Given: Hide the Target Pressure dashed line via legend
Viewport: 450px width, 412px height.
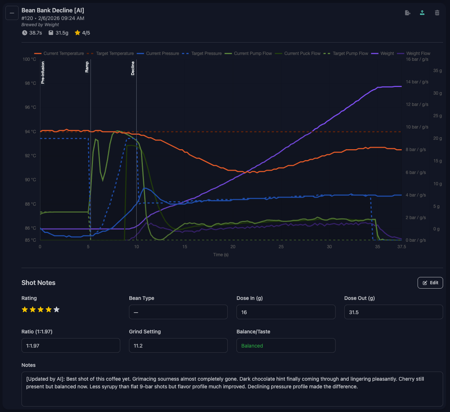Looking at the screenshot, I should (206, 54).
